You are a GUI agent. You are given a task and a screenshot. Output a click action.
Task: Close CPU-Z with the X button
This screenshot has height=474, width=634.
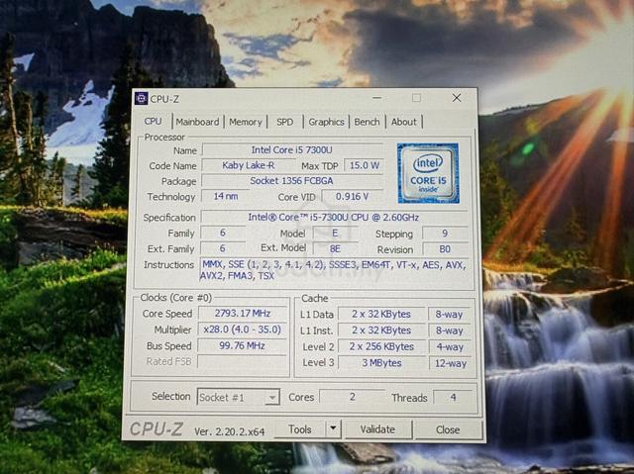pyautogui.click(x=457, y=98)
